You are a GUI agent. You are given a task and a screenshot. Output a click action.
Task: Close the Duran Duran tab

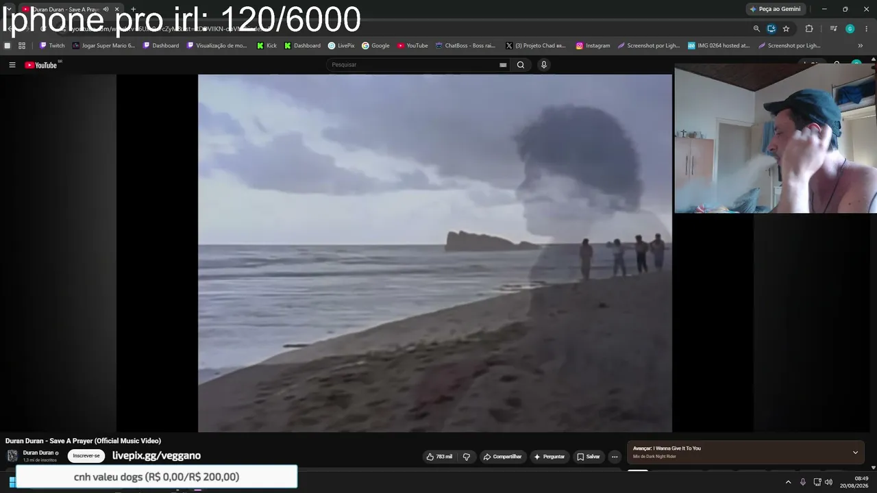click(116, 9)
